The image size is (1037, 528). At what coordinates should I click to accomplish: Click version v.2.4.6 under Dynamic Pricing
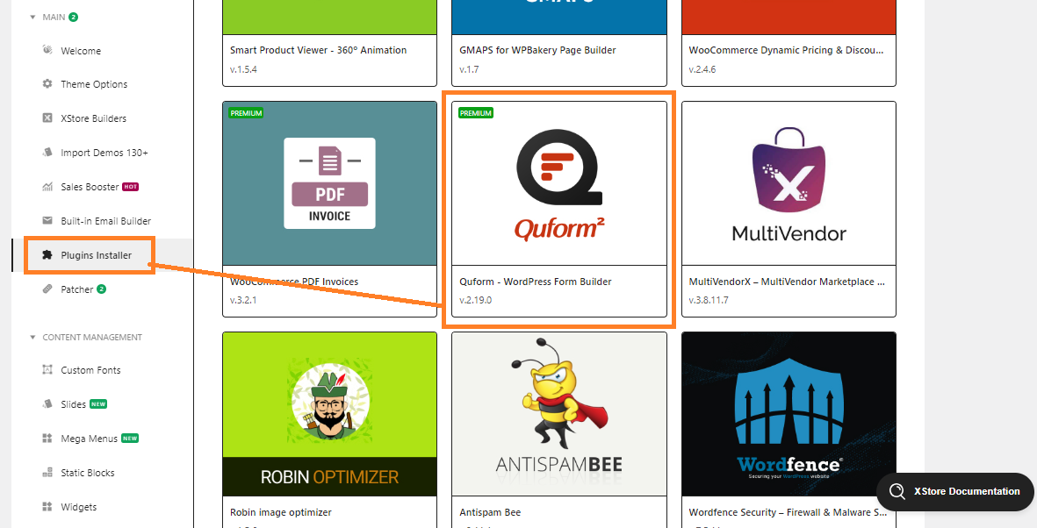click(702, 69)
